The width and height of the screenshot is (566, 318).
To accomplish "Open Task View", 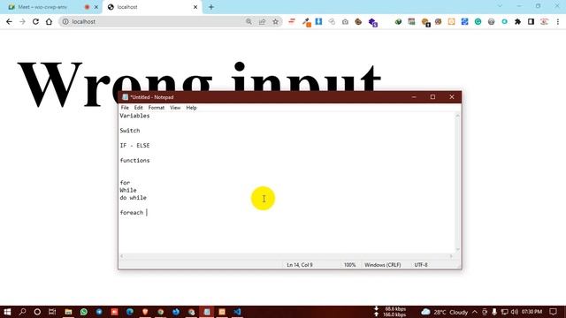I will 52,312.
